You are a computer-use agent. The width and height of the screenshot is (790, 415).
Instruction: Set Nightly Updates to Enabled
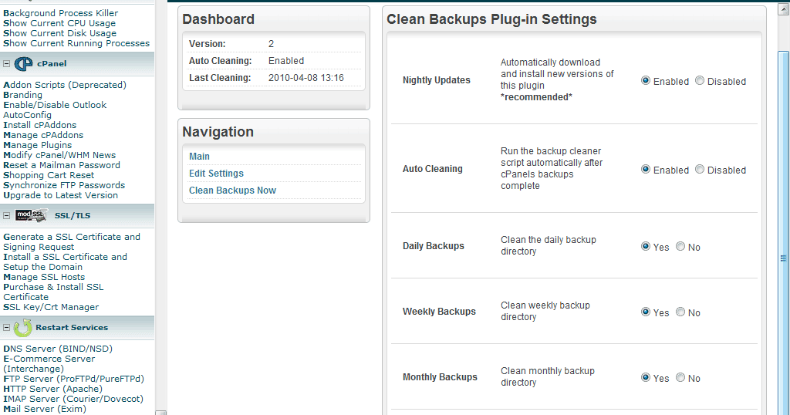(646, 80)
